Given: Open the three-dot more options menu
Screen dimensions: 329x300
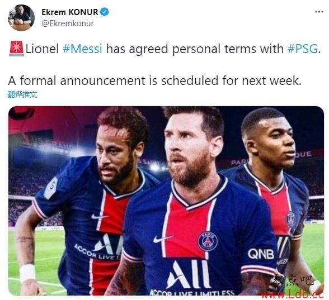Looking at the screenshot, I should point(319,12).
